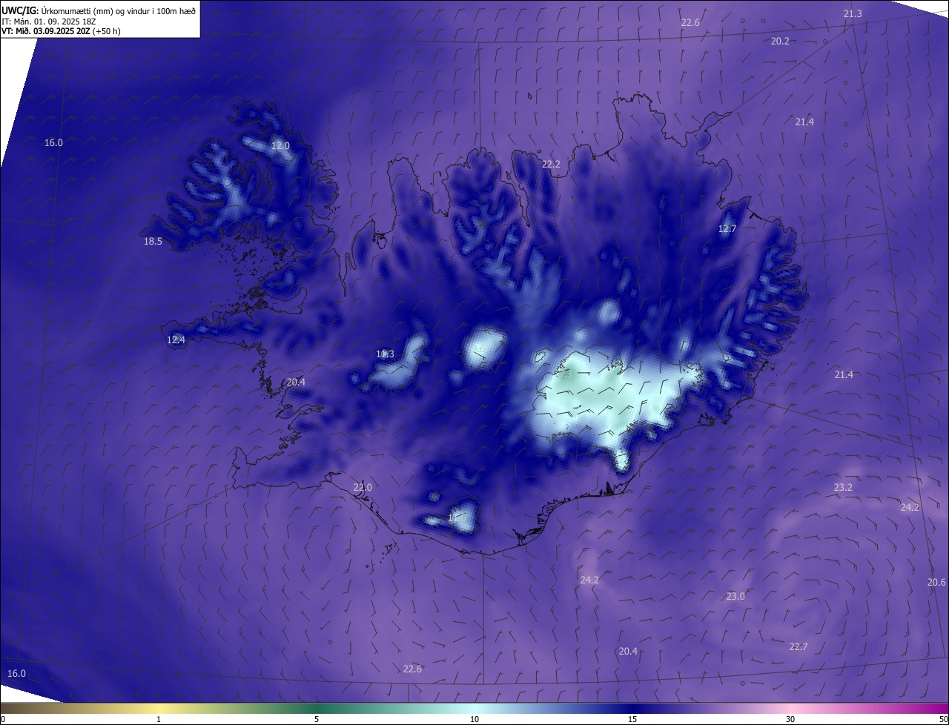Click the 22.7 value label
This screenshot has width=949, height=725.
[x=798, y=646]
